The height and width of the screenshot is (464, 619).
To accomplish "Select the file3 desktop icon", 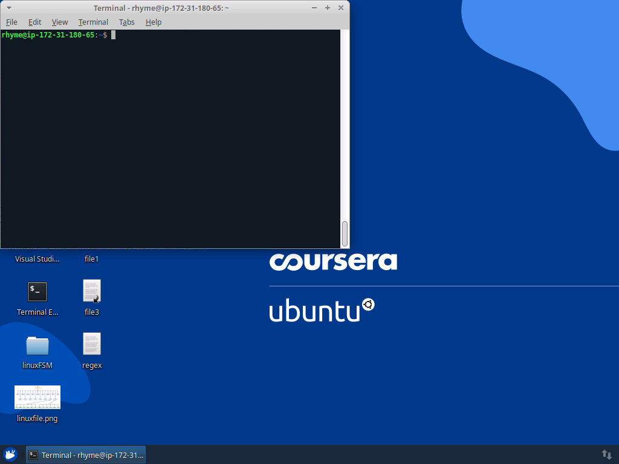I will 92,291.
